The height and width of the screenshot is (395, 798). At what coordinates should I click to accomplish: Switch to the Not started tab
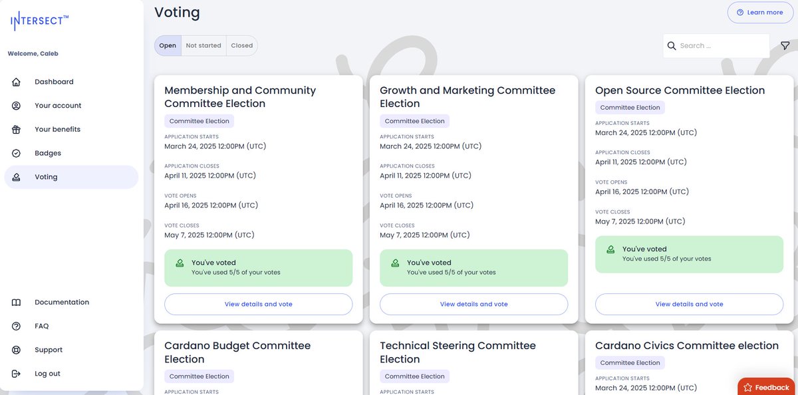point(203,46)
